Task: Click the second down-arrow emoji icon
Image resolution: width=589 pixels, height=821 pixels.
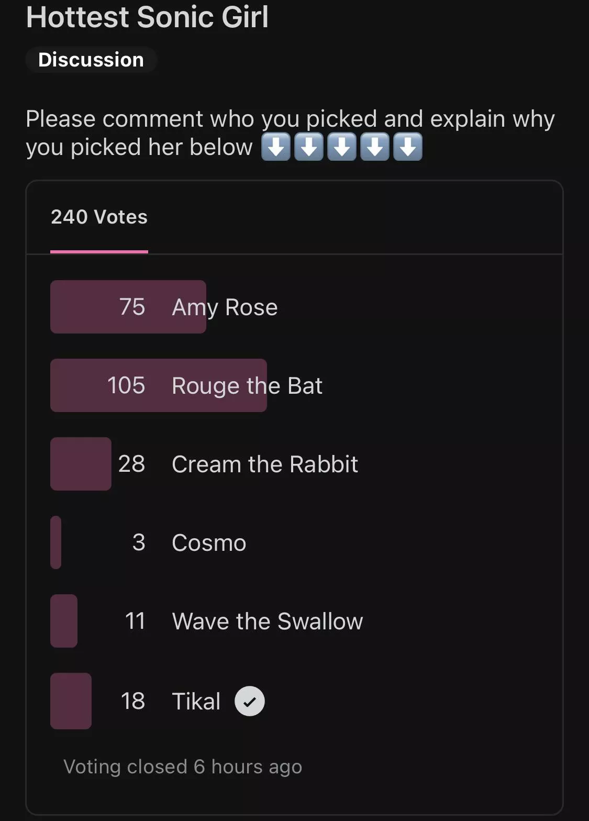Action: [308, 147]
